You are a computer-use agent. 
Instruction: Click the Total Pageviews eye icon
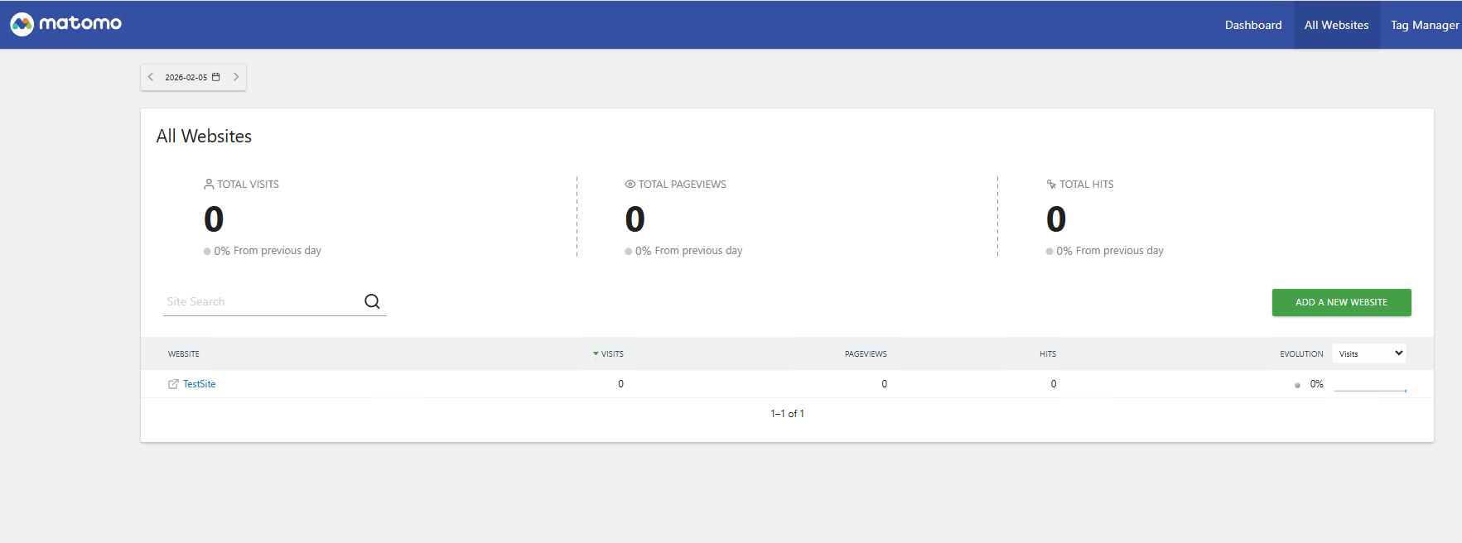click(630, 185)
